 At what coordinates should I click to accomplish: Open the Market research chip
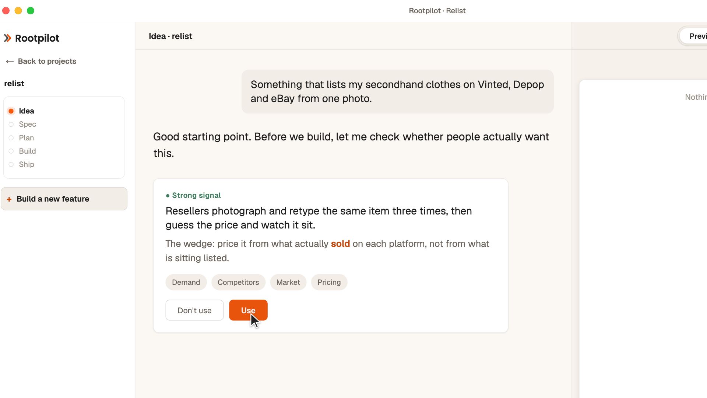[x=288, y=282]
